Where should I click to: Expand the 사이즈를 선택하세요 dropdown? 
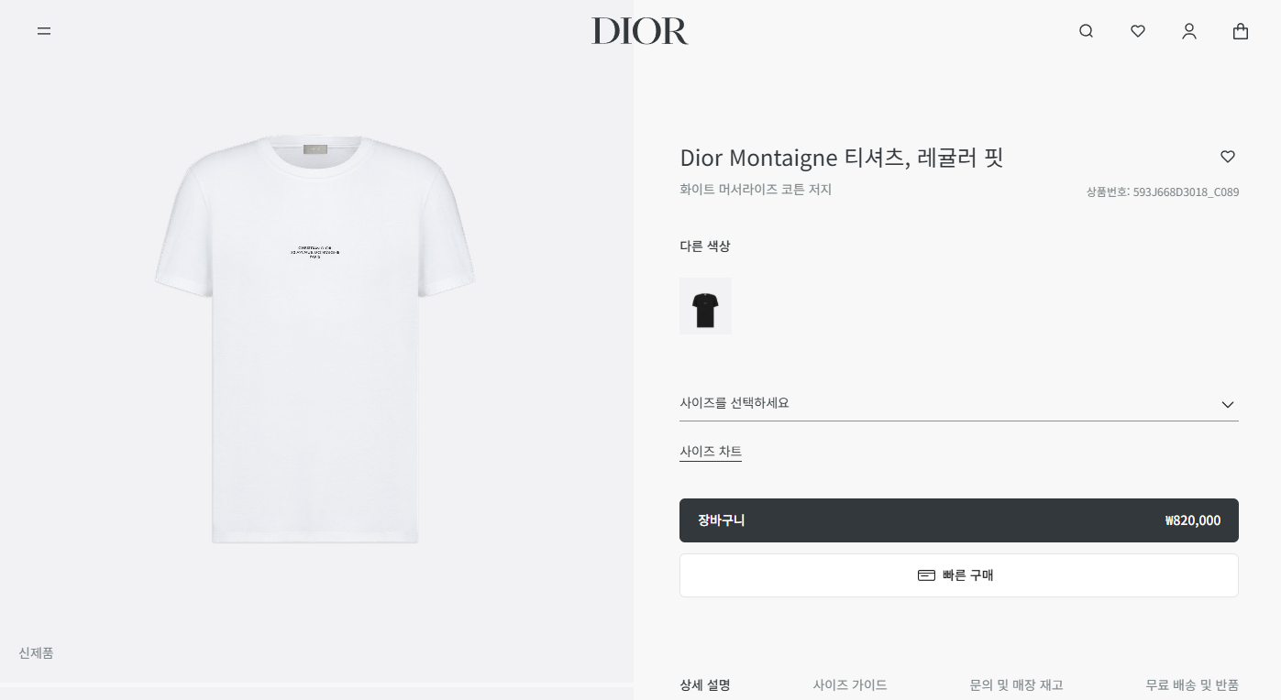[x=959, y=403]
